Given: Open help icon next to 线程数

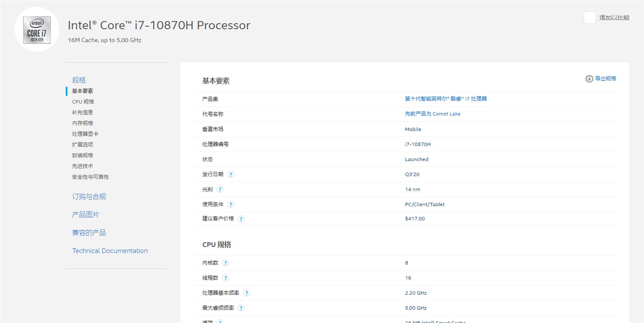Looking at the screenshot, I should coord(225,278).
